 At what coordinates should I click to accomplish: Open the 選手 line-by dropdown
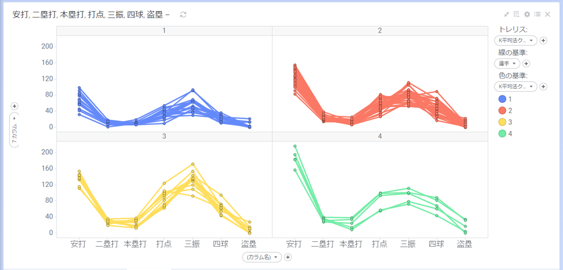507,64
